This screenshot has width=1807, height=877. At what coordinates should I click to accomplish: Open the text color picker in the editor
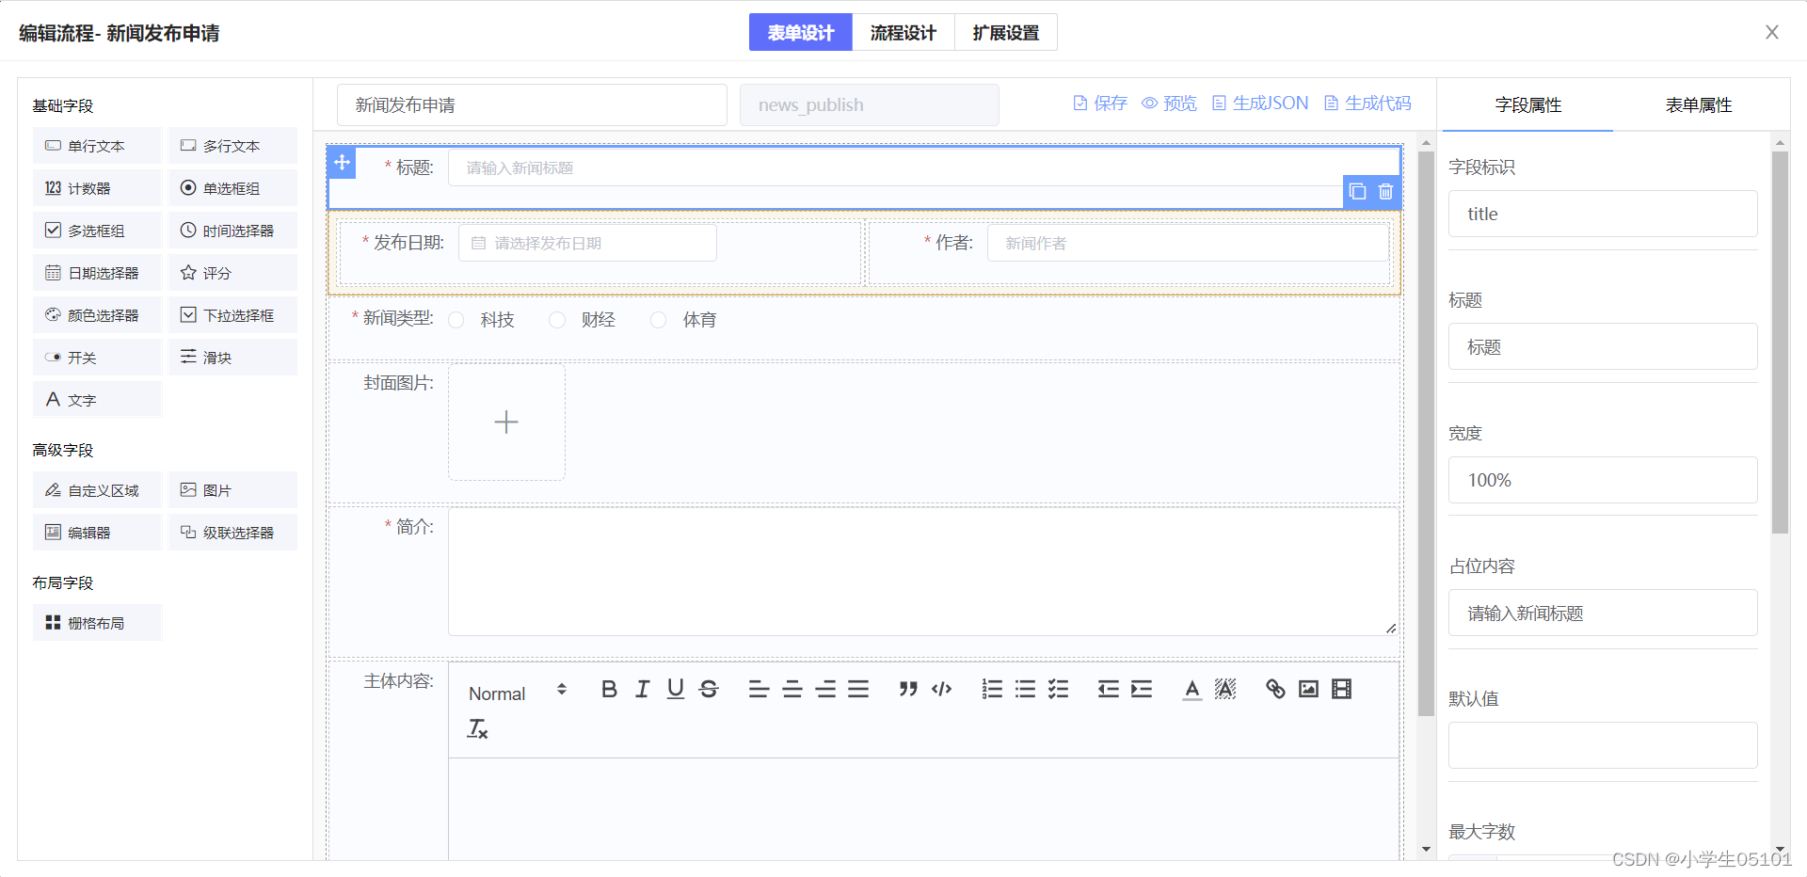(1191, 689)
